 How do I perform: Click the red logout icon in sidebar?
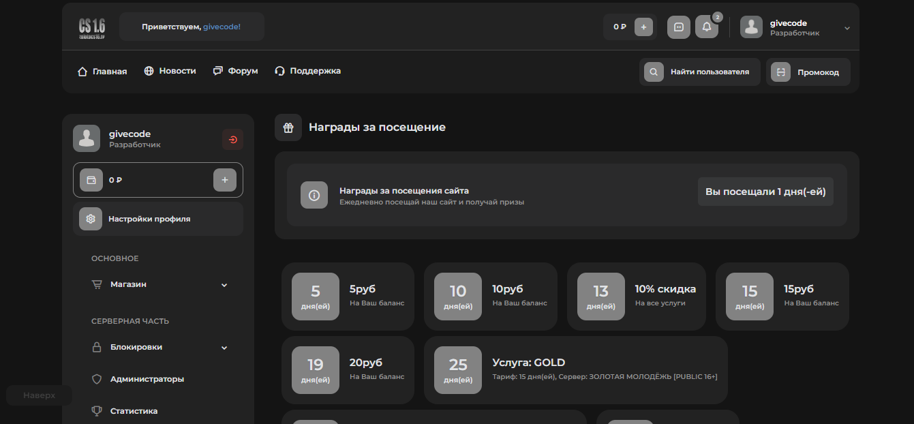click(x=232, y=140)
